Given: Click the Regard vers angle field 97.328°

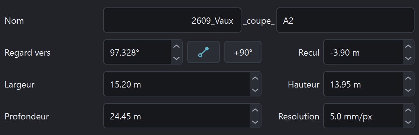Looking at the screenshot, I should (x=137, y=52).
